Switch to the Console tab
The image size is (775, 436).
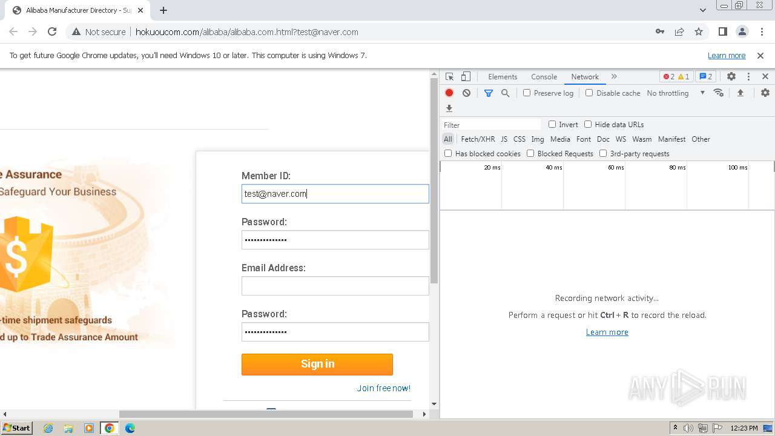tap(544, 77)
